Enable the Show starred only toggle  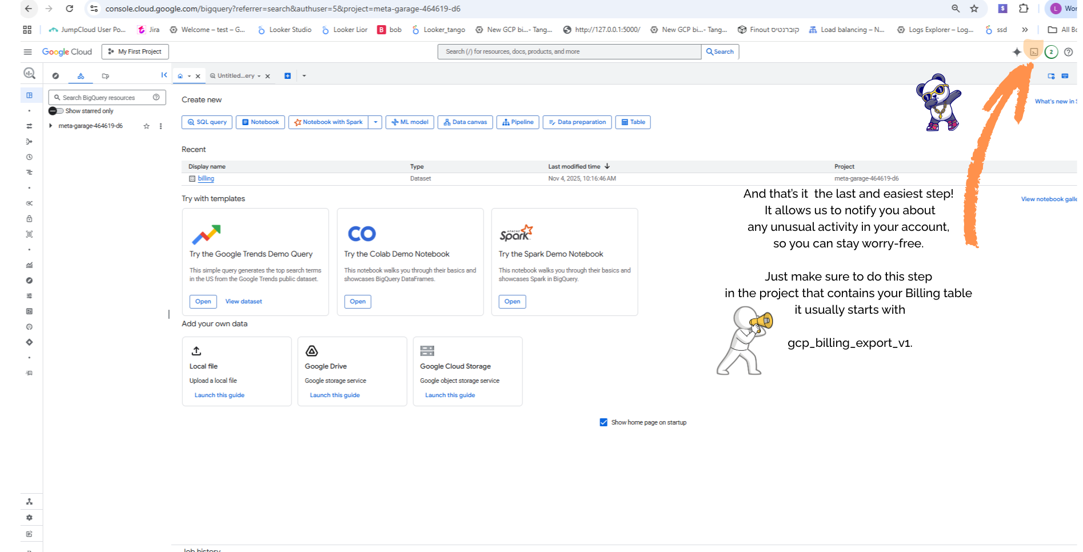pos(55,110)
